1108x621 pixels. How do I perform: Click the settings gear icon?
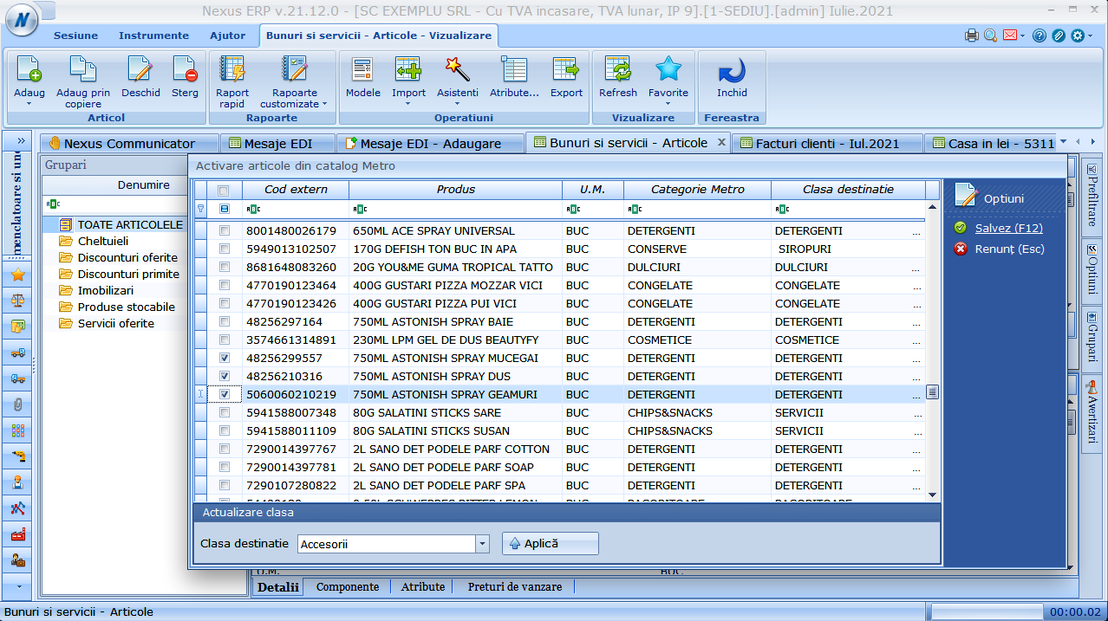pos(1078,36)
